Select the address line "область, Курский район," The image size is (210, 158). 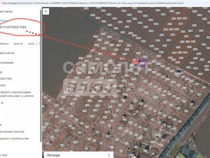(x=16, y=92)
